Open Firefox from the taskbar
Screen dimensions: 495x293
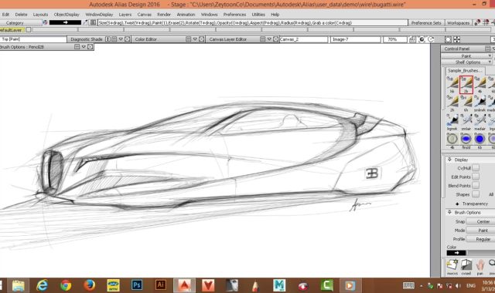coord(90,285)
